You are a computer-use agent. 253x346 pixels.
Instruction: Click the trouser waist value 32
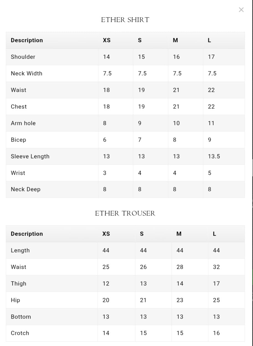(x=216, y=267)
